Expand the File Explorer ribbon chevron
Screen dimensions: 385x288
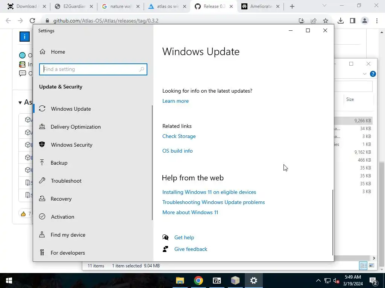click(x=365, y=74)
